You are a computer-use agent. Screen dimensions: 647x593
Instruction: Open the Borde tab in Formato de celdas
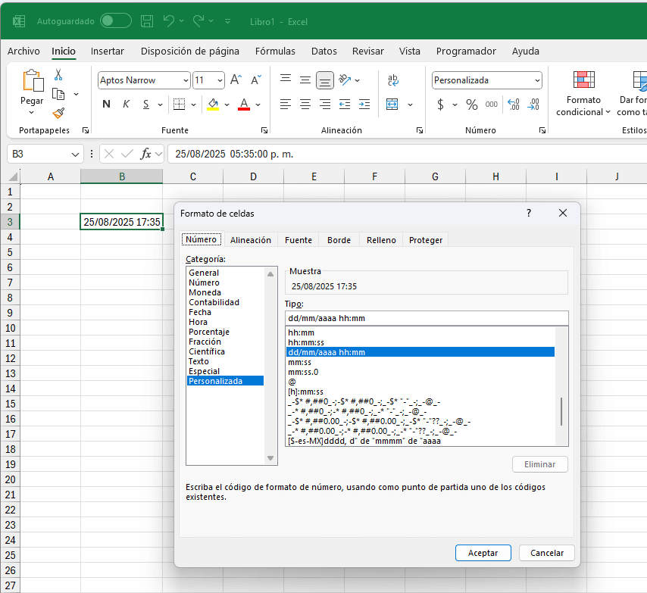339,240
